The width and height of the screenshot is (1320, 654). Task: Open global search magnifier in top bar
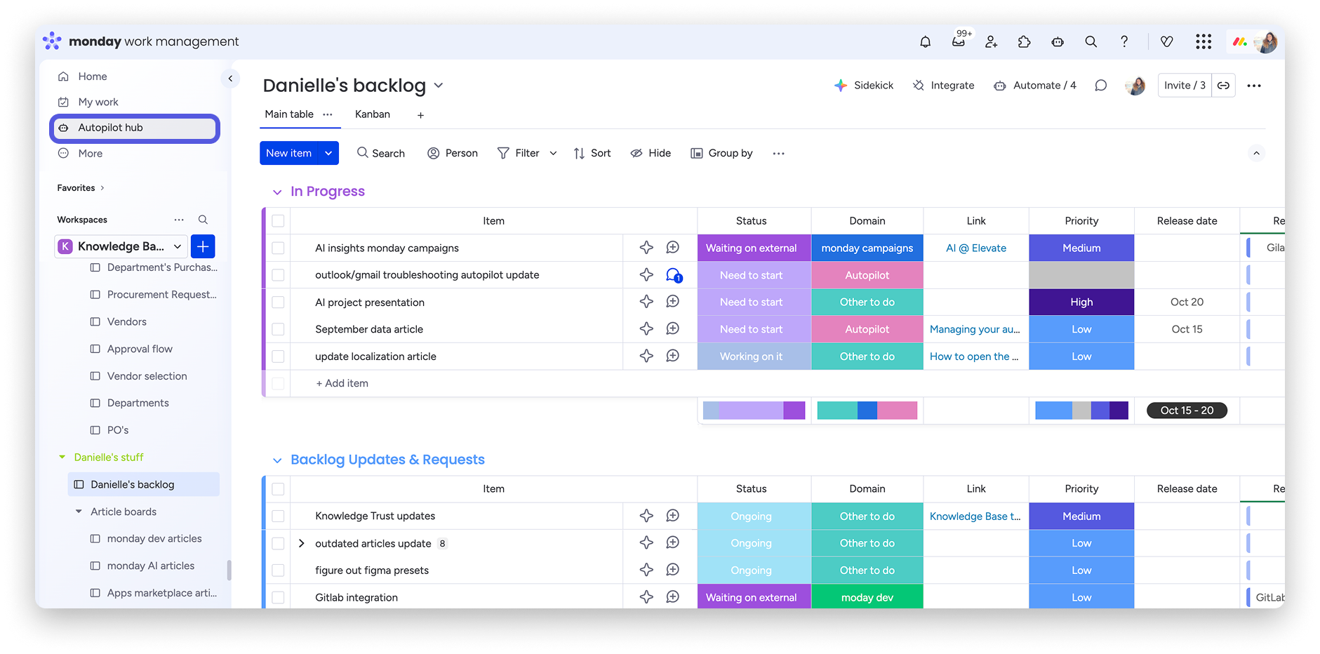pyautogui.click(x=1091, y=42)
